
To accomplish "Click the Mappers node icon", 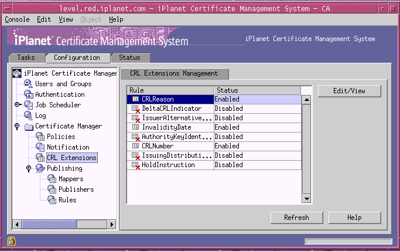I will pyautogui.click(x=52, y=179).
